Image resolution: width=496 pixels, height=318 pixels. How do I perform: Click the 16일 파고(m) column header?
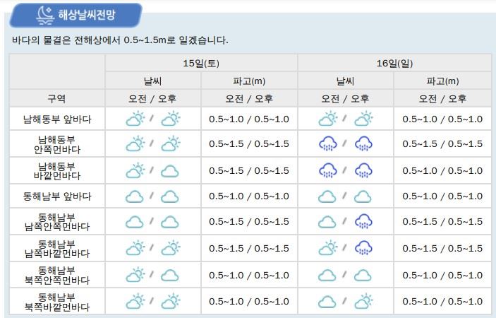pyautogui.click(x=442, y=81)
